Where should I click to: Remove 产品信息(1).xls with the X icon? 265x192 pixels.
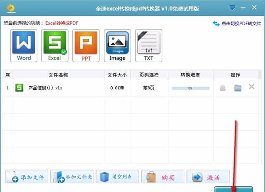click(251, 87)
